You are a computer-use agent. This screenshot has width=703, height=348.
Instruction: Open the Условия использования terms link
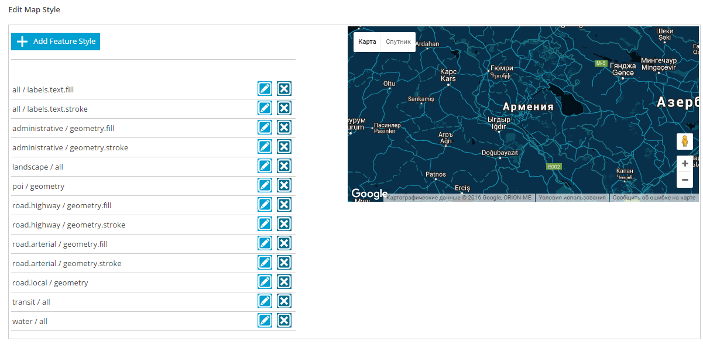click(572, 198)
